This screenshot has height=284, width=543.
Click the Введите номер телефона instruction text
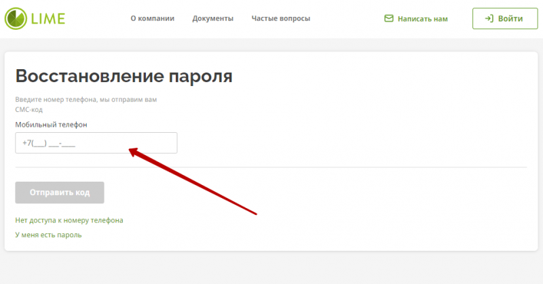(86, 100)
